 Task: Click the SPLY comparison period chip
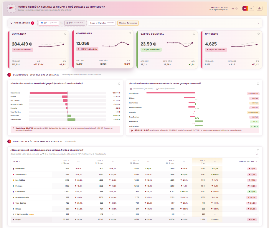pyautogui.click(x=75, y=23)
